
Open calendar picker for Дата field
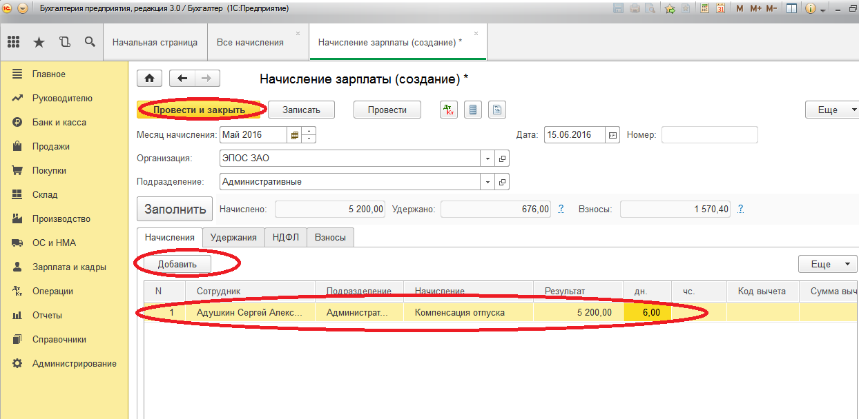(x=612, y=135)
